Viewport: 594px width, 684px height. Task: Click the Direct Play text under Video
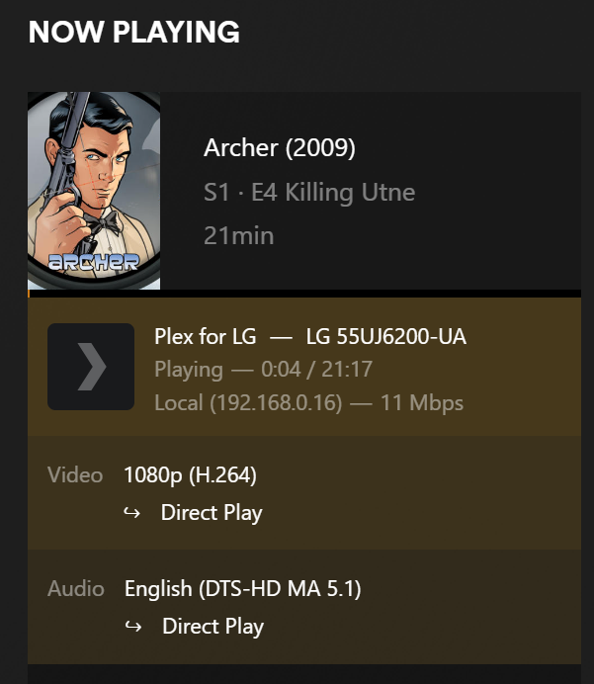(212, 513)
